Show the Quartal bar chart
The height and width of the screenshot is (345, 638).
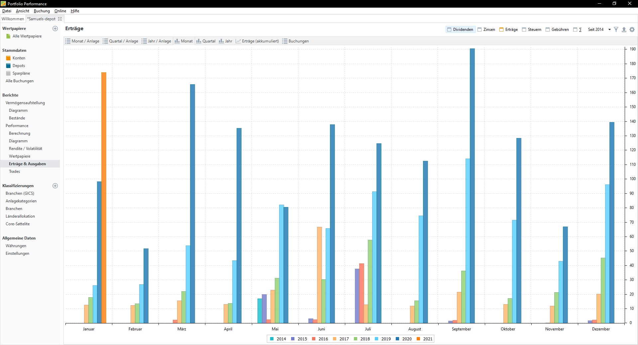206,41
